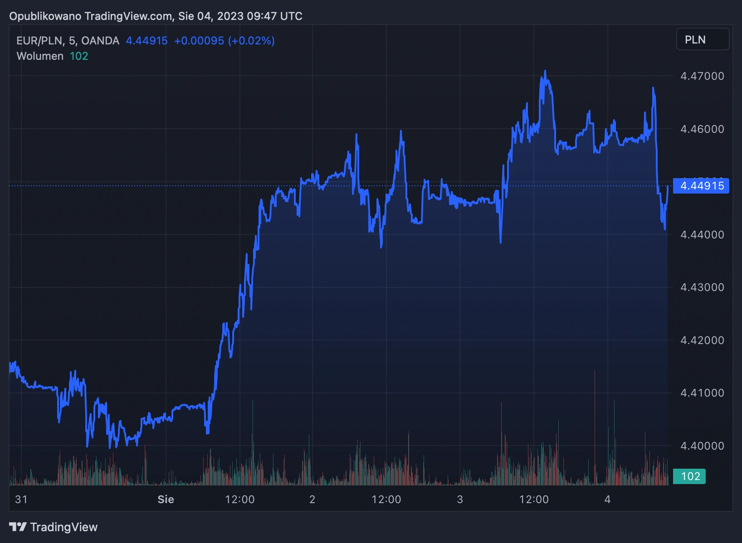Click date marker 4 on time axis
Image resolution: width=742 pixels, height=543 pixels.
coord(608,499)
